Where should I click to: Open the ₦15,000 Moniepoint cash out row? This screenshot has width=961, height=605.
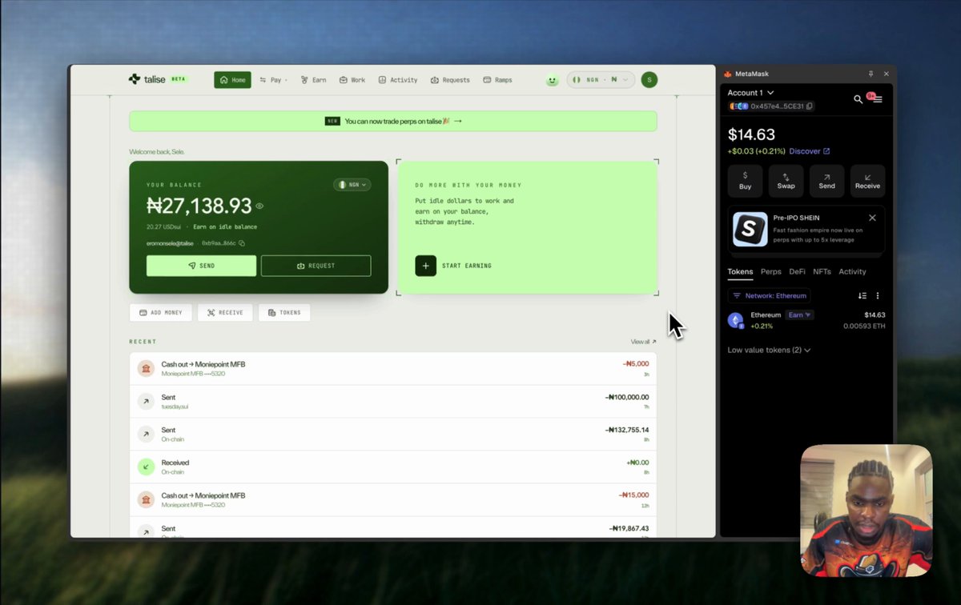coord(393,499)
